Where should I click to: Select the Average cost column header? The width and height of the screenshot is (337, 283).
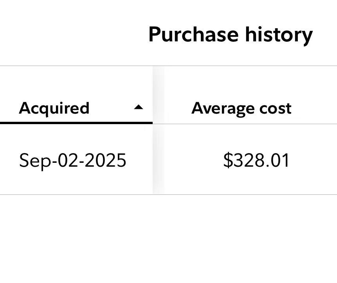[x=241, y=108]
